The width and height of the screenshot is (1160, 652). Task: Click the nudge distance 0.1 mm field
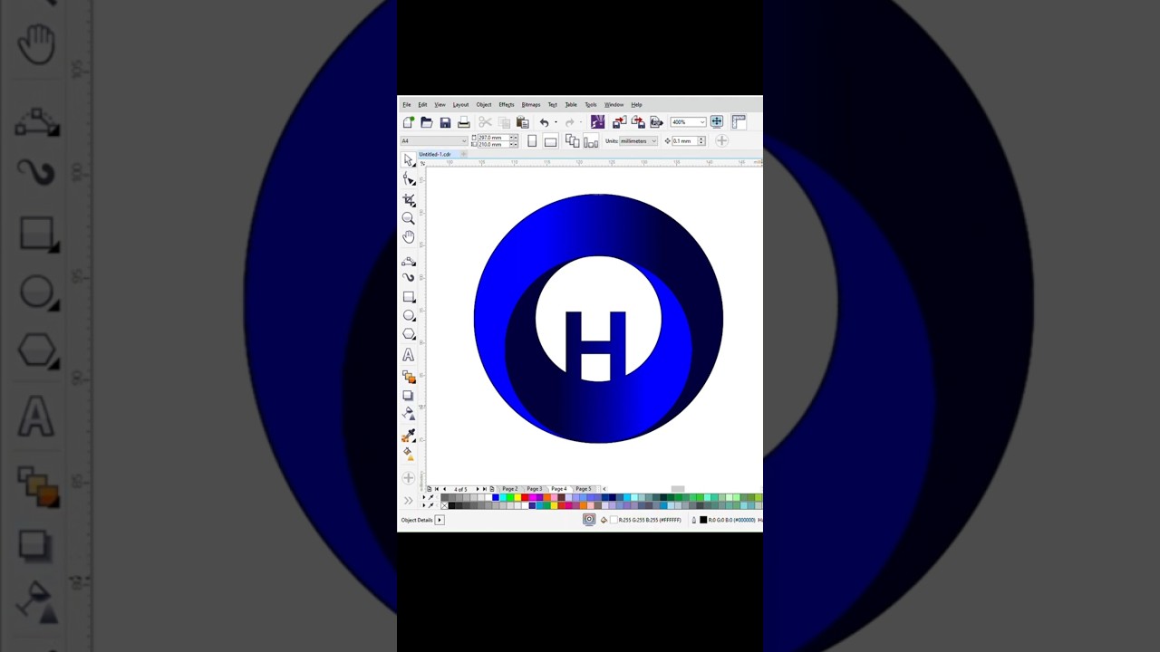point(683,140)
